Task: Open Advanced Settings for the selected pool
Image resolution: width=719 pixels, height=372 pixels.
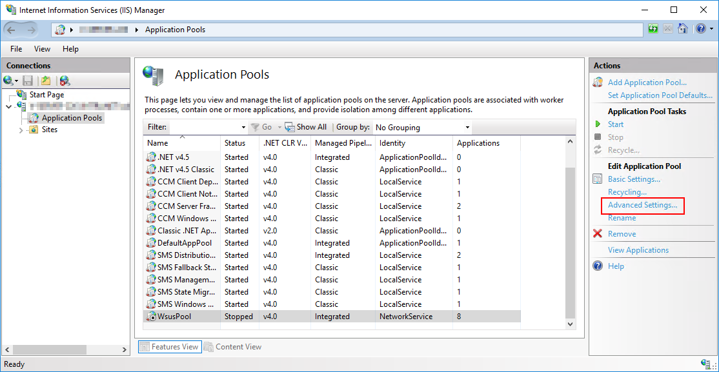Action: 642,206
